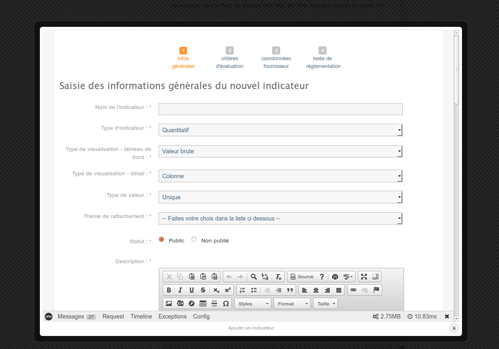Viewport: 499px width, 349px height.
Task: Insert a block quote
Action: [290, 290]
